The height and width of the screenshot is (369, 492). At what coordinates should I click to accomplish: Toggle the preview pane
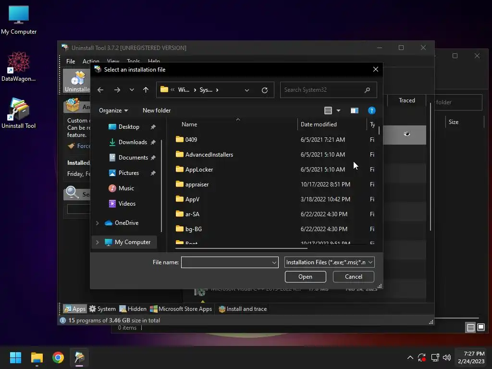355,111
